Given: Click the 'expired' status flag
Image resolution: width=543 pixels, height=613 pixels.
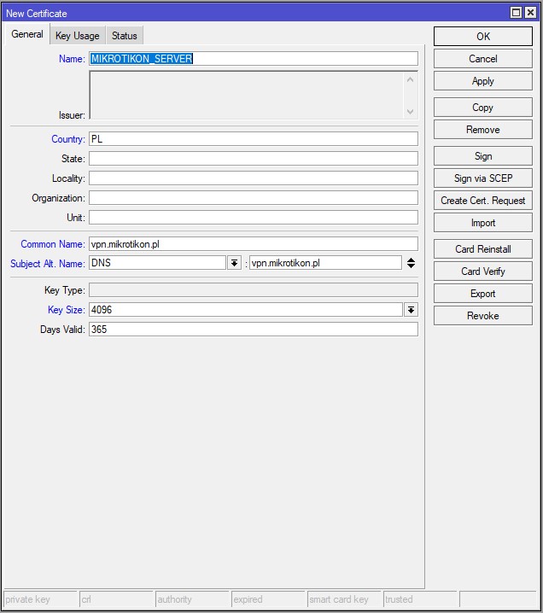Looking at the screenshot, I should point(268,599).
